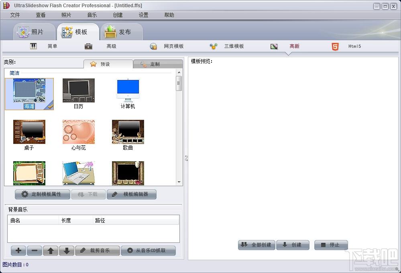Open the 网页模板 category icon
The width and height of the screenshot is (401, 273).
point(153,46)
